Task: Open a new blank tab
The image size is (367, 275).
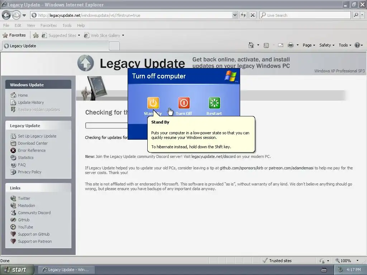Action: pyautogui.click(x=114, y=46)
